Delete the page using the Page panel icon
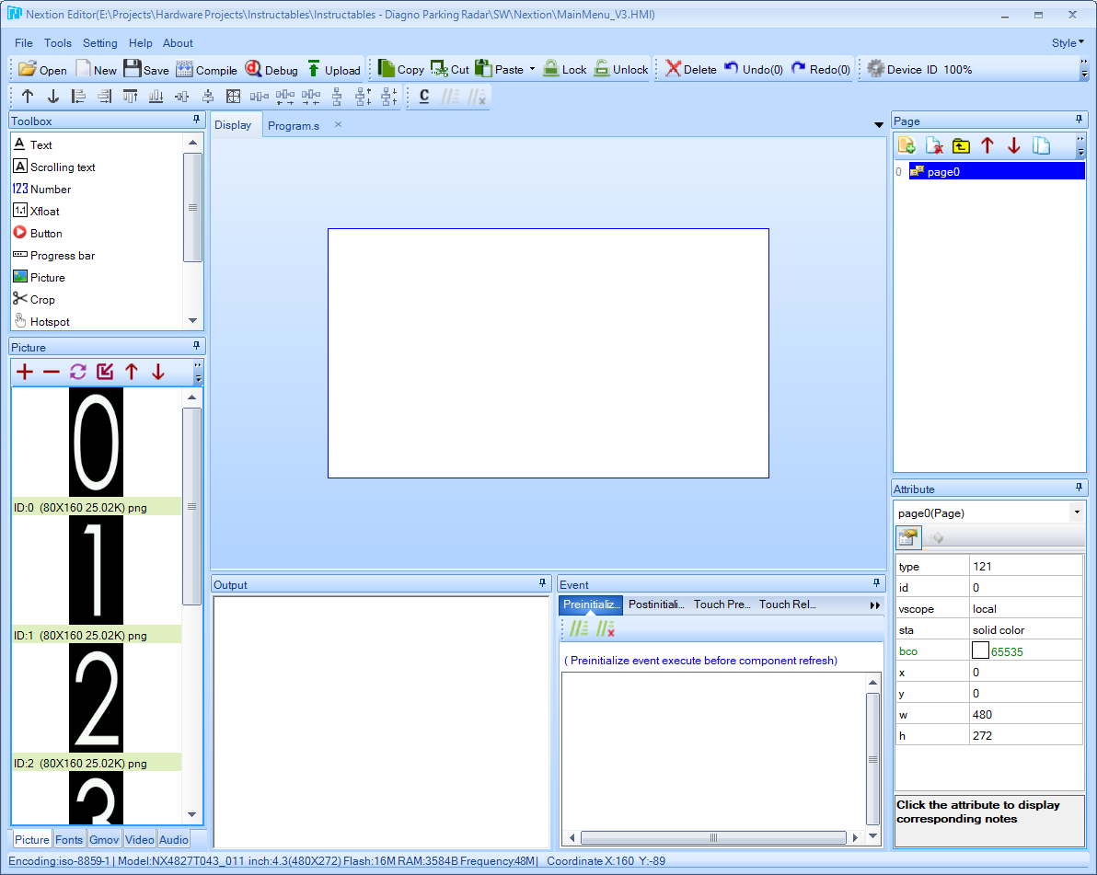The width and height of the screenshot is (1097, 875). (934, 145)
